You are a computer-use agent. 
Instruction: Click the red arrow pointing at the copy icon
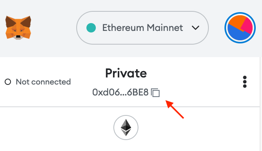pos(175,109)
